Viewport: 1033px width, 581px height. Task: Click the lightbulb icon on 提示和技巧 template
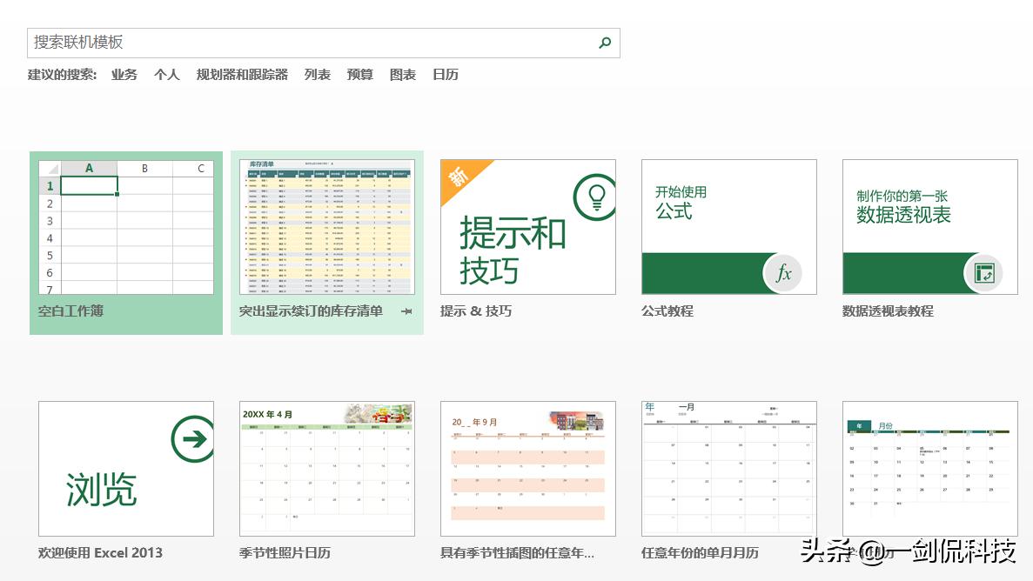pyautogui.click(x=595, y=197)
